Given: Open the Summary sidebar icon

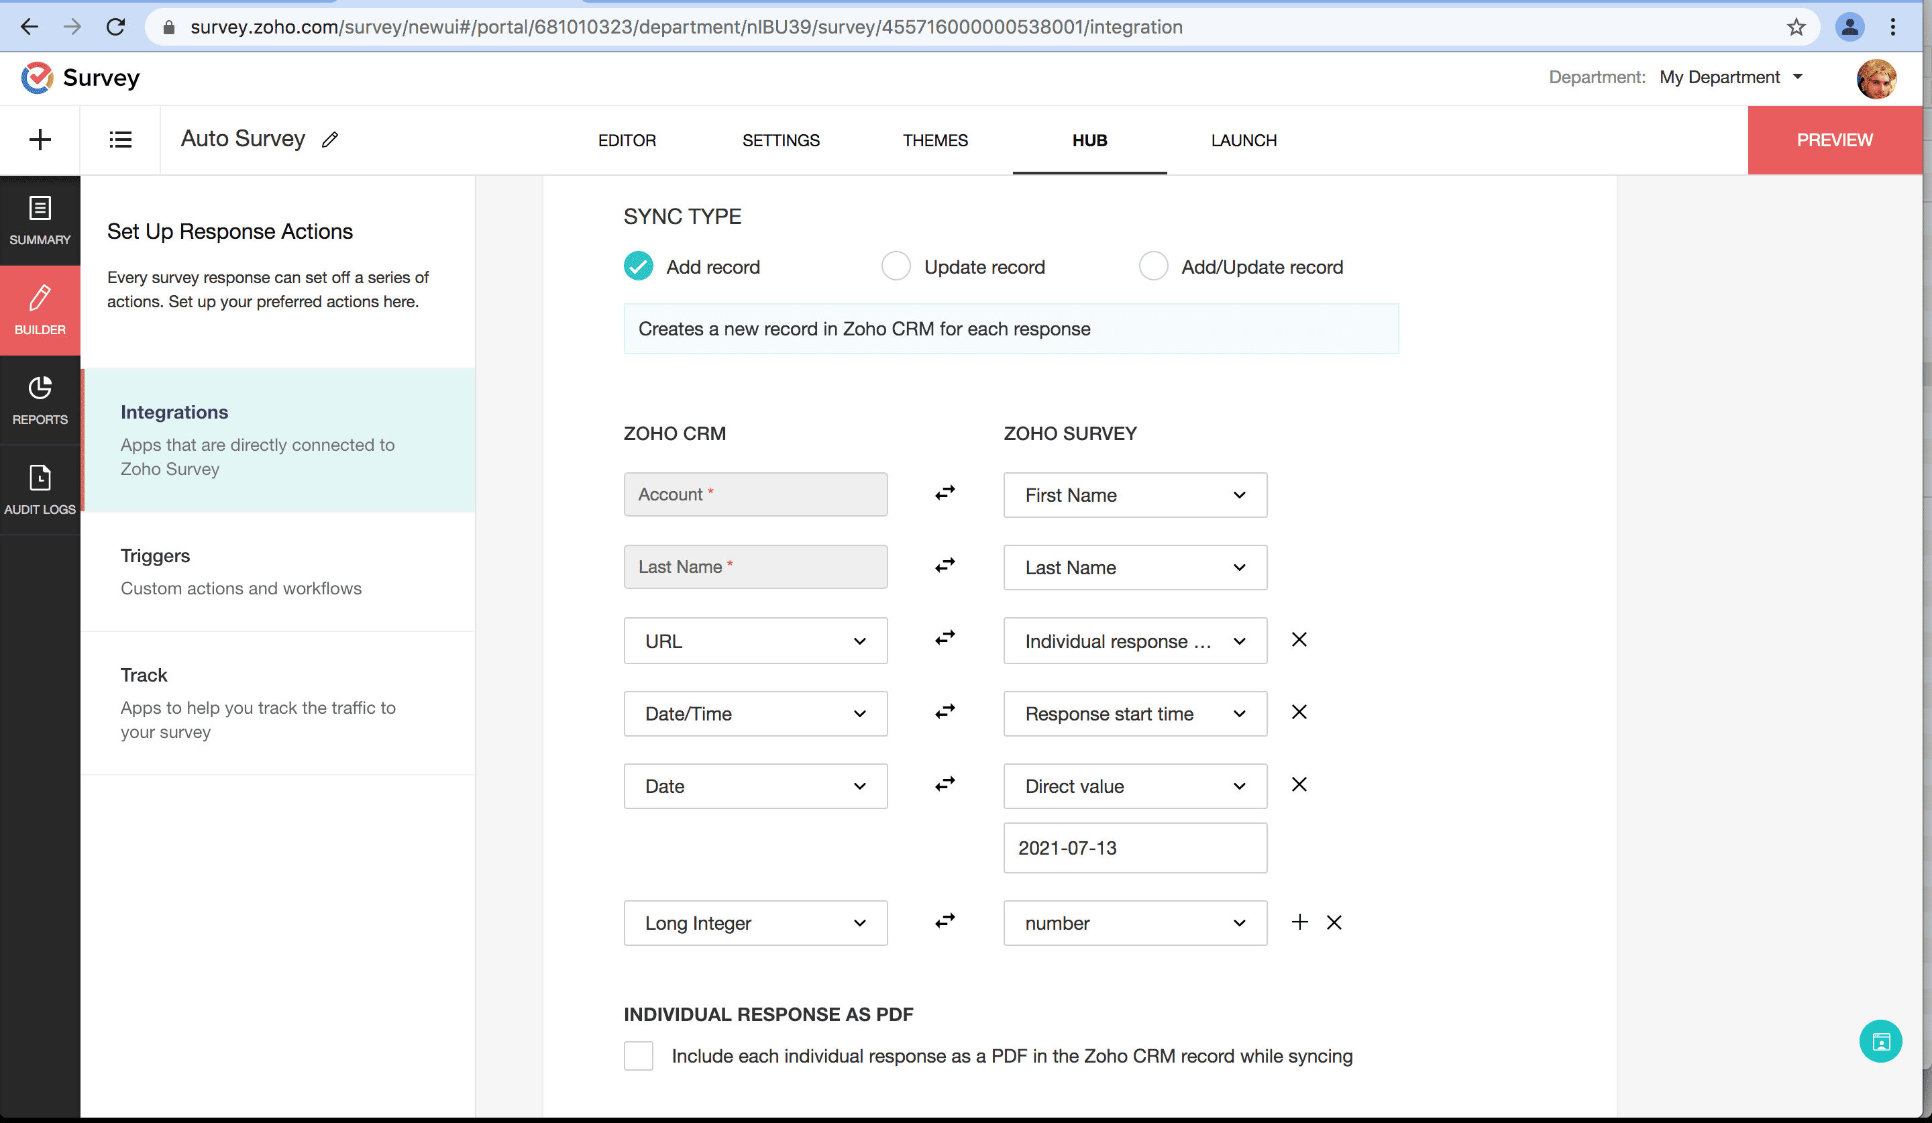Looking at the screenshot, I should point(40,220).
